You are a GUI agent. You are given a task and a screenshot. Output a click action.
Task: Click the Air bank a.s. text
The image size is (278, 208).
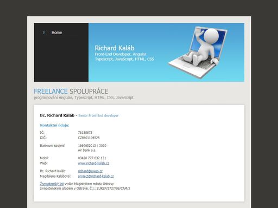[87, 150]
